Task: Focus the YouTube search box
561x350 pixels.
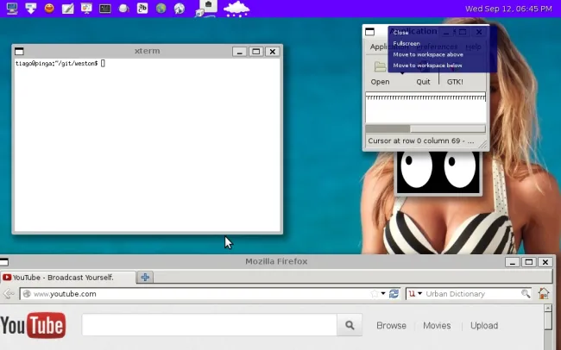Action: pos(210,325)
